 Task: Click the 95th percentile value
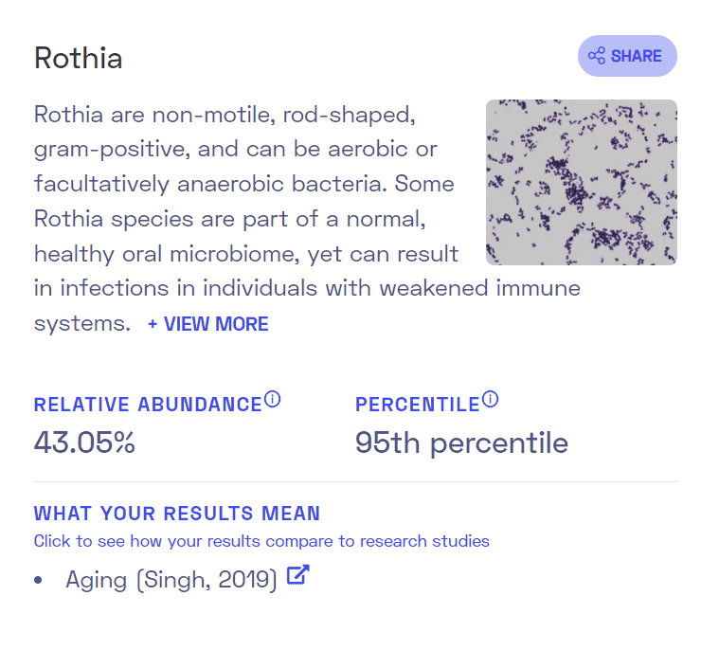point(461,443)
